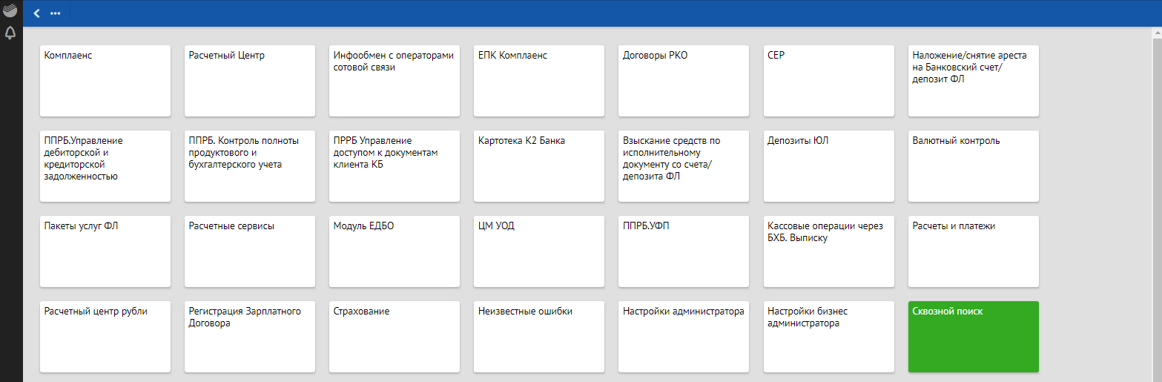
Task: Select the Договоры РКО tile
Action: [x=684, y=80]
